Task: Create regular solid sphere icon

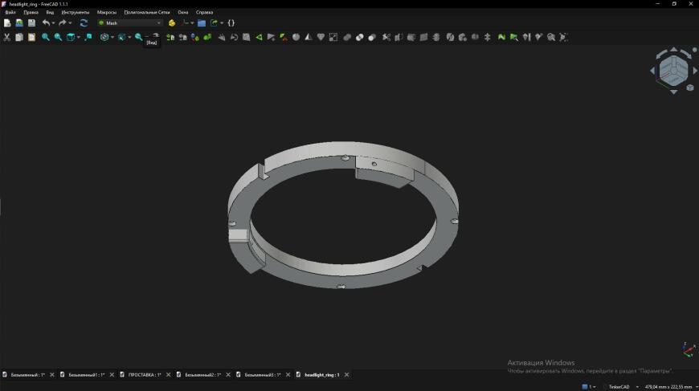Action: [296, 37]
